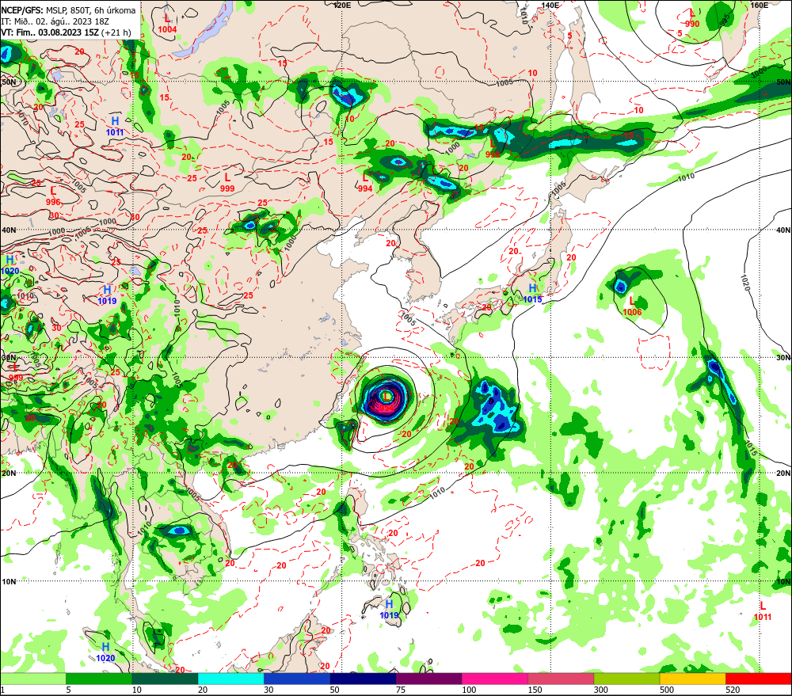Click the 'H 1011' high pressure label

tap(115, 126)
